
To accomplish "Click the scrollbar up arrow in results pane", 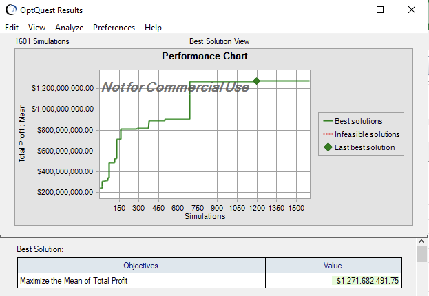I will (x=422, y=242).
